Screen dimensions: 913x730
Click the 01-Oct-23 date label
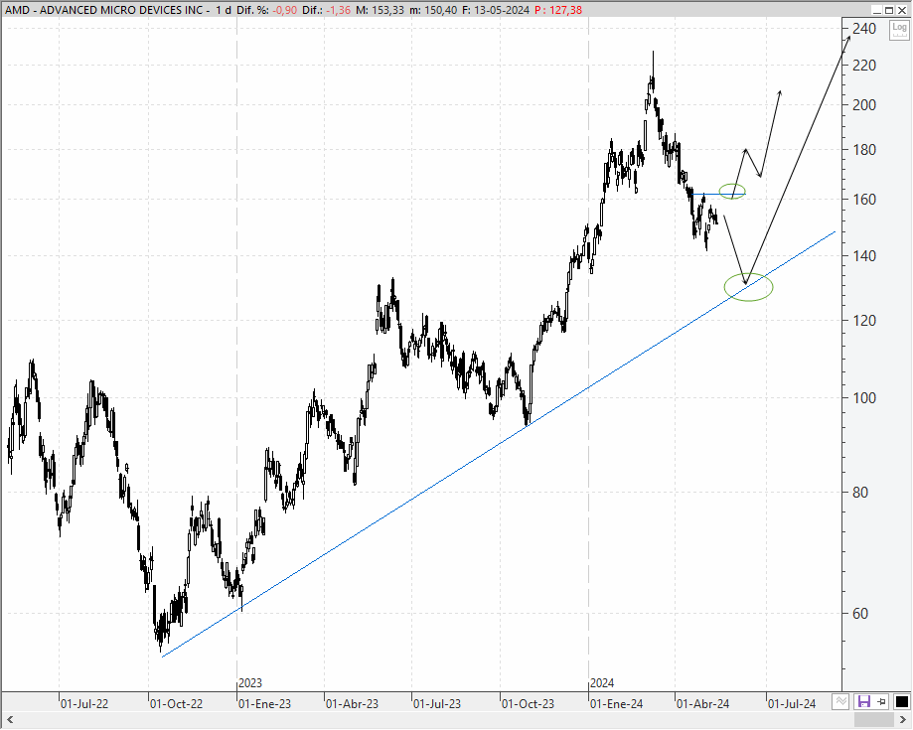(x=528, y=704)
